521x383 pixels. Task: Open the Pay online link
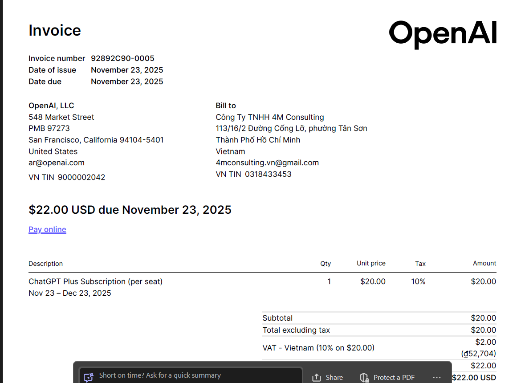pyautogui.click(x=47, y=229)
